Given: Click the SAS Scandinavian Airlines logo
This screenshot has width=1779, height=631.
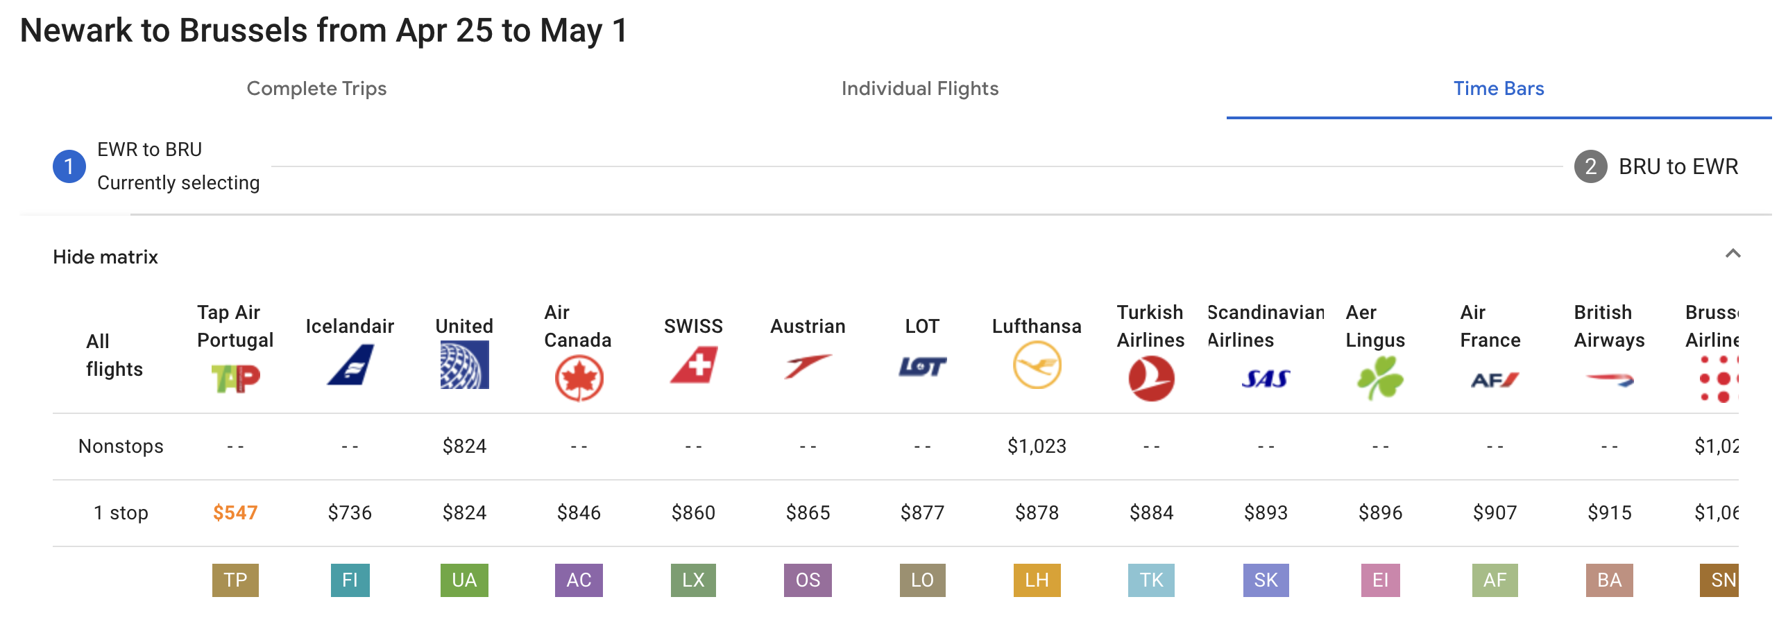Looking at the screenshot, I should coord(1266,379).
